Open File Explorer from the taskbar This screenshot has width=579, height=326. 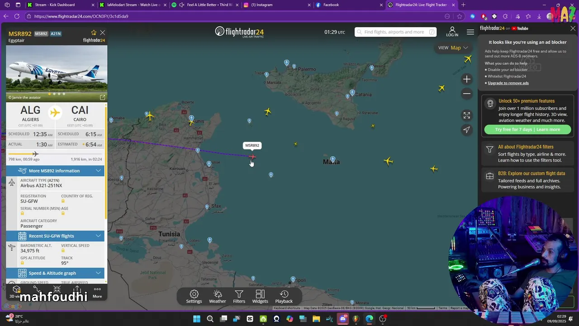click(316, 319)
